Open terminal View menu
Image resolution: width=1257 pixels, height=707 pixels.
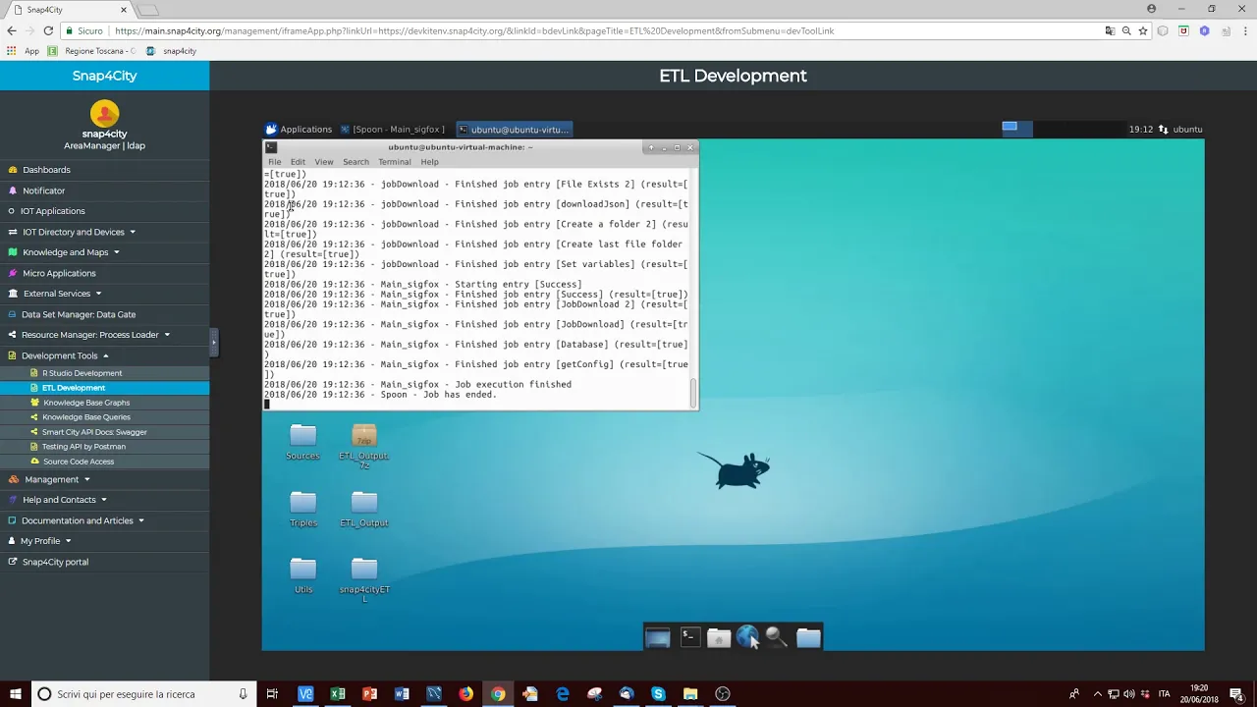(324, 162)
